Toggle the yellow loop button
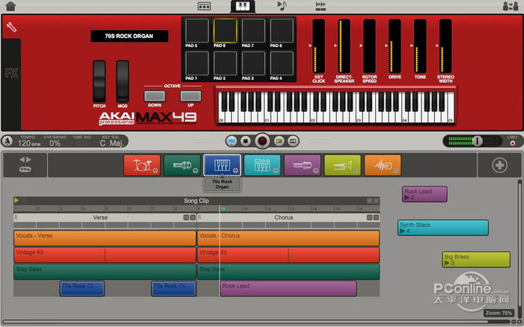Image resolution: width=524 pixels, height=327 pixels. pos(279,141)
